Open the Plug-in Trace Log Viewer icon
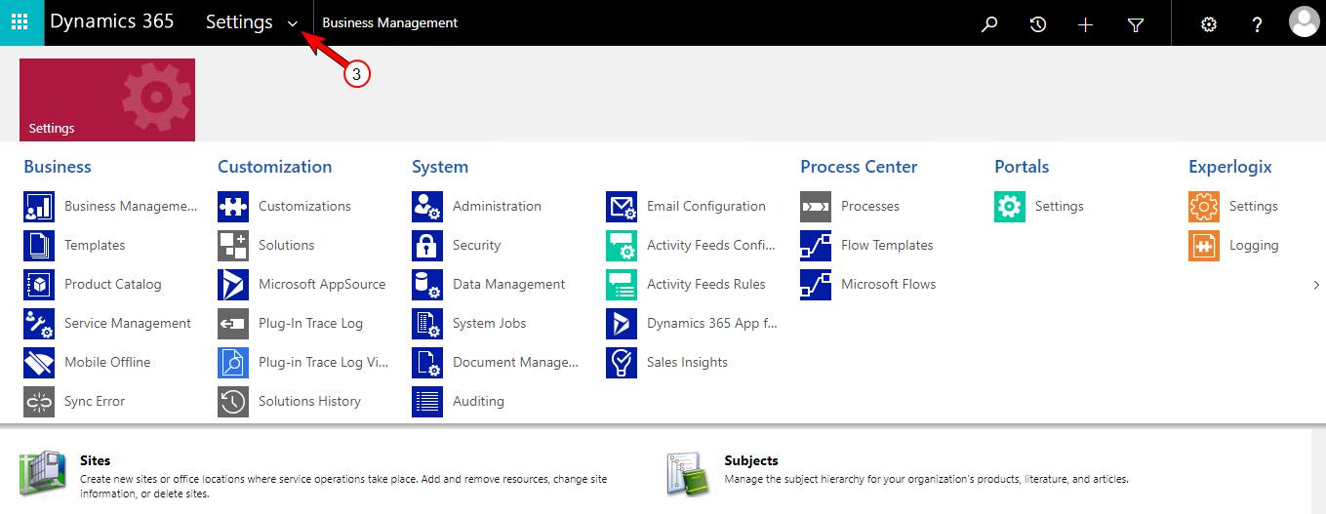The width and height of the screenshot is (1326, 514). pos(233,363)
